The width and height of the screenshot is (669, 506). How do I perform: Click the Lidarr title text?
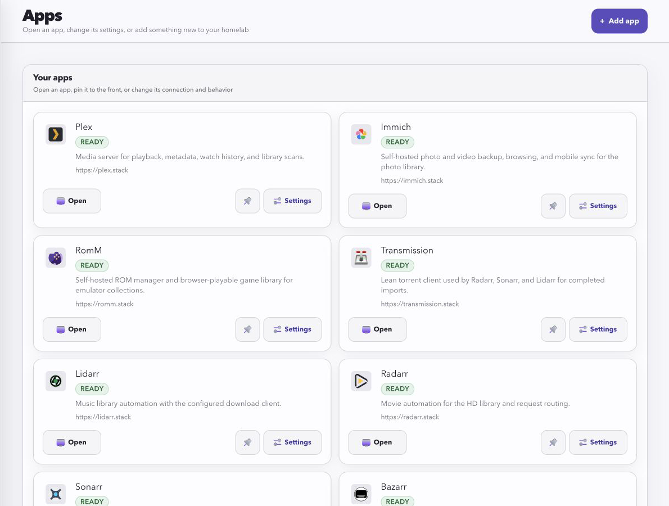tap(87, 373)
